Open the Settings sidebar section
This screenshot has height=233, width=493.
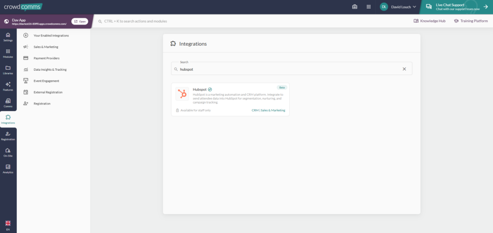click(8, 37)
